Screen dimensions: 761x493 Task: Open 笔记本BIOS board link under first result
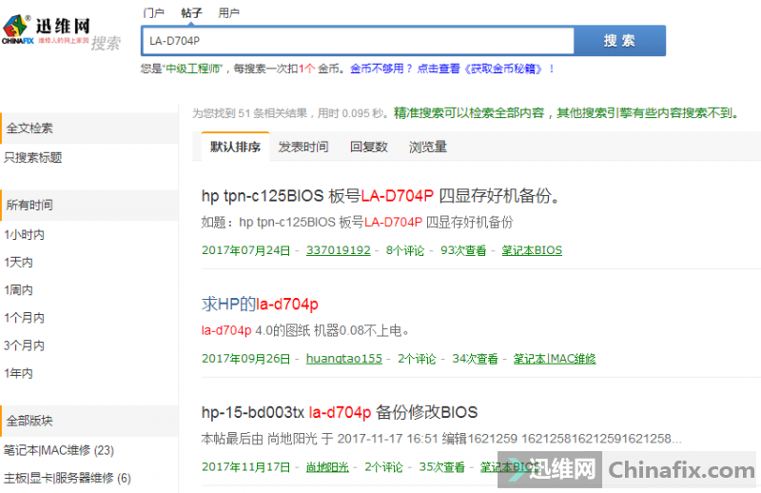pos(532,250)
